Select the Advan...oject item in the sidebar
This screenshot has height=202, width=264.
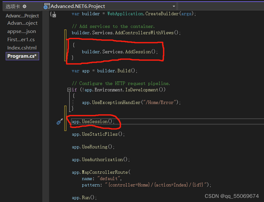pos(22,23)
